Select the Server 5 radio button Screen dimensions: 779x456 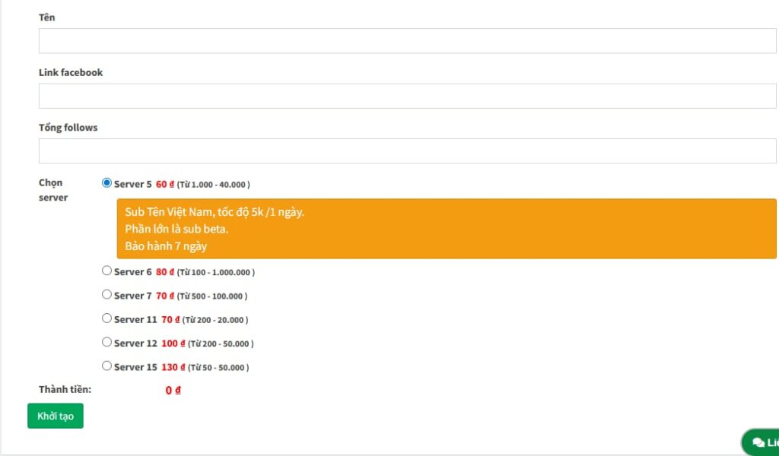point(107,183)
